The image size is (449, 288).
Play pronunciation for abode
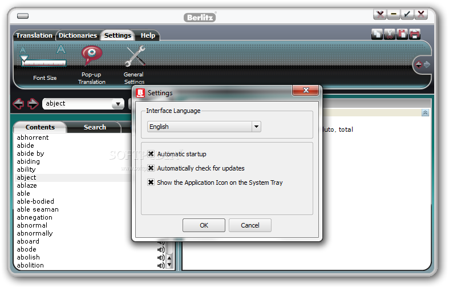point(161,250)
